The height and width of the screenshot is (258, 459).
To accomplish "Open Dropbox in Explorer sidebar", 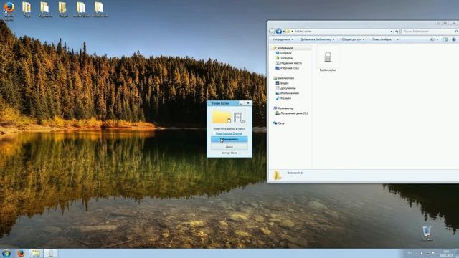I will pyautogui.click(x=285, y=53).
